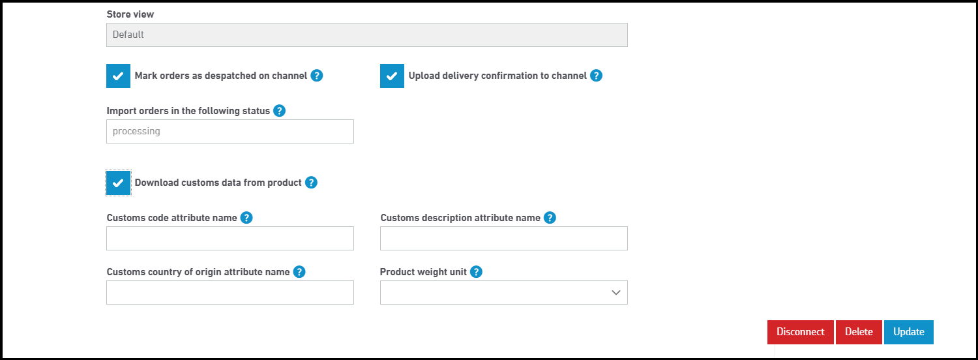Click help icon for Customs code attribute
This screenshot has width=978, height=360.
(x=246, y=218)
